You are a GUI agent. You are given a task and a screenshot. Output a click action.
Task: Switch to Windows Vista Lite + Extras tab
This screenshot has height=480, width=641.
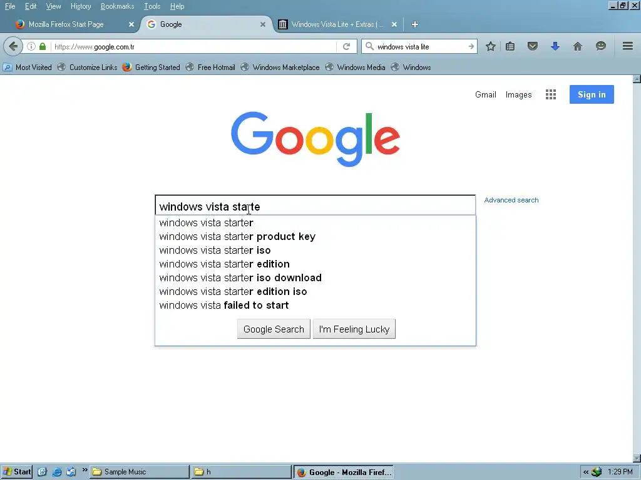coord(337,24)
